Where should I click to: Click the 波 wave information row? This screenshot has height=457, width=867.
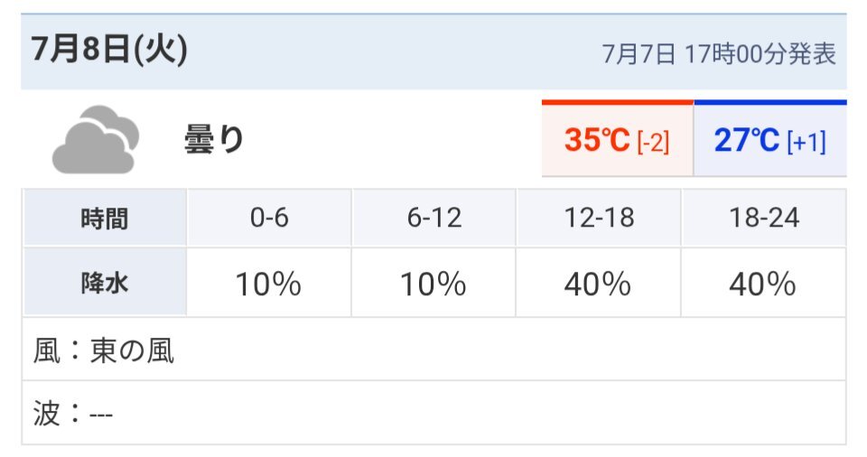click(x=434, y=413)
